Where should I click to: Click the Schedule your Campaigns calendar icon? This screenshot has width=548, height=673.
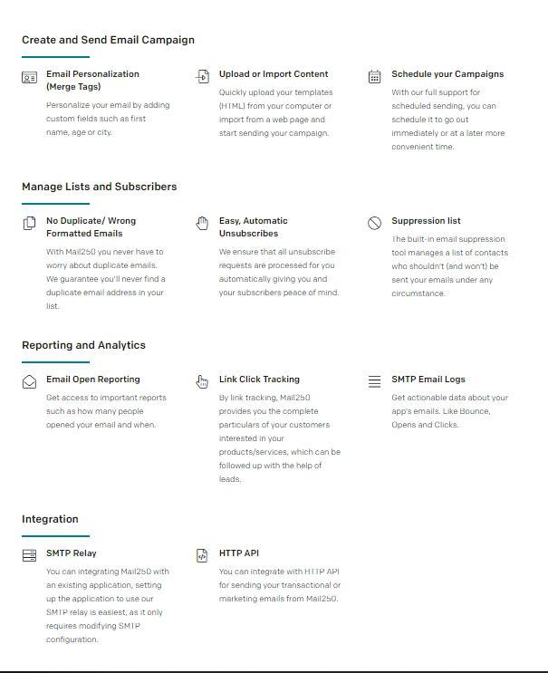[375, 77]
